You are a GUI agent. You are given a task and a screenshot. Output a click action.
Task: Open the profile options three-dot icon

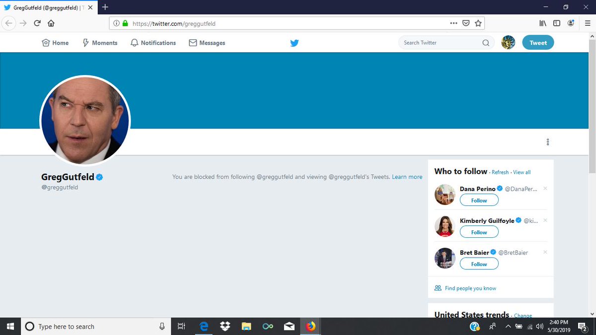tap(547, 142)
